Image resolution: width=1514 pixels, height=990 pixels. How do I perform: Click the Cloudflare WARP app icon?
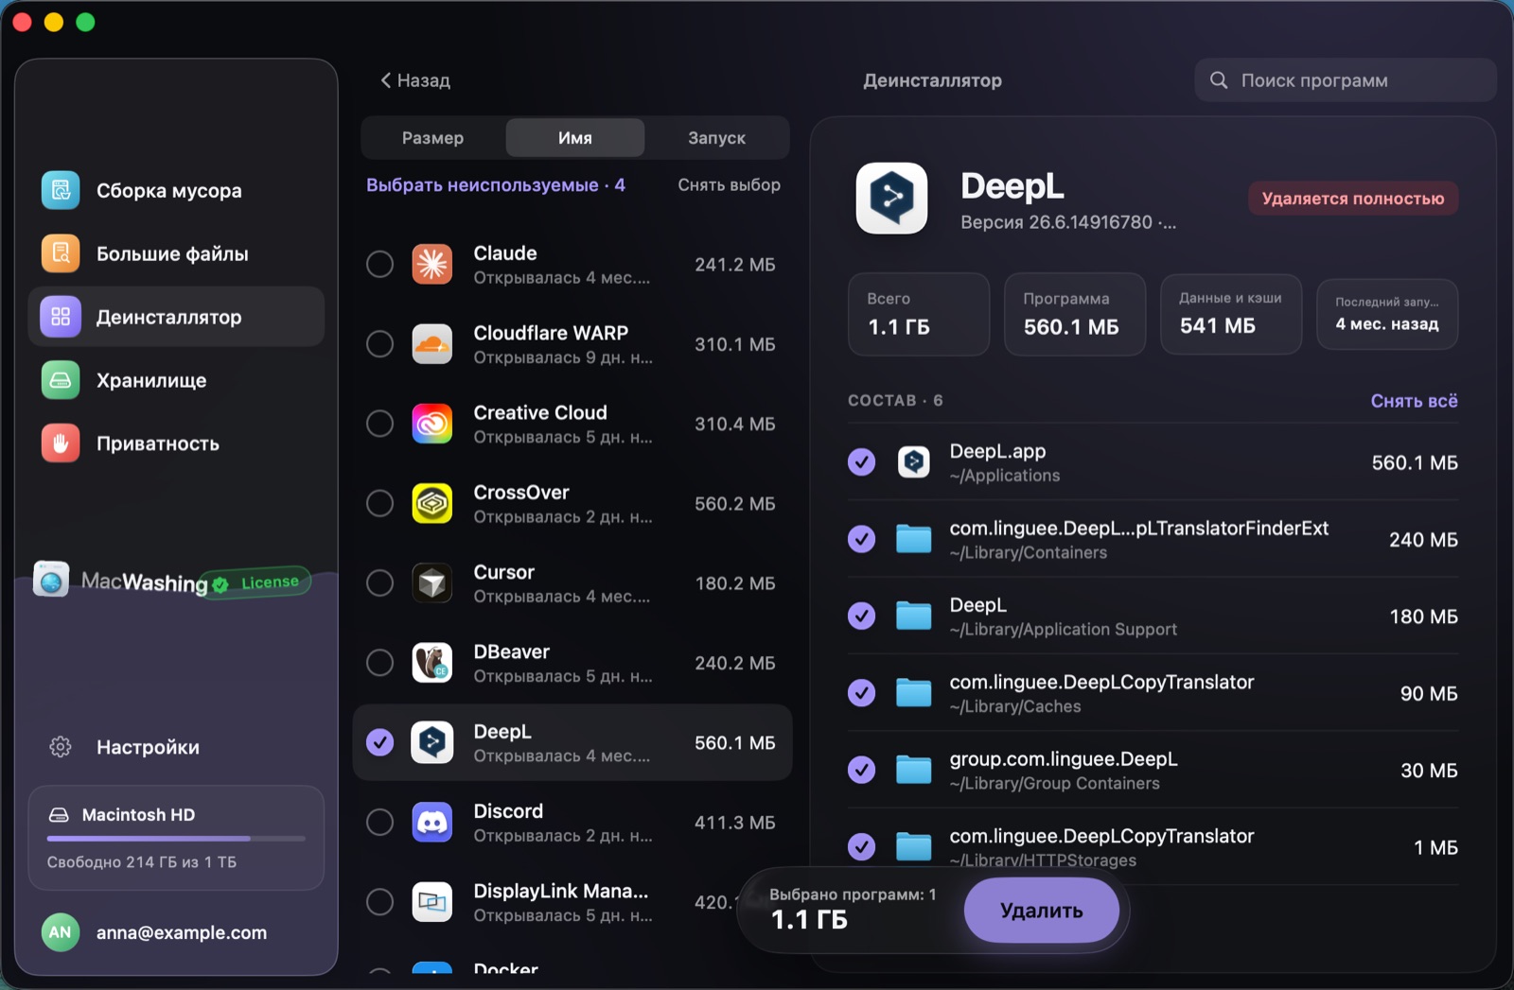(x=432, y=344)
